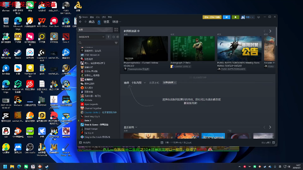The width and height of the screenshot is (303, 170).
Task: Switch Steam to Big Picture mode icon
Action: tap(259, 17)
